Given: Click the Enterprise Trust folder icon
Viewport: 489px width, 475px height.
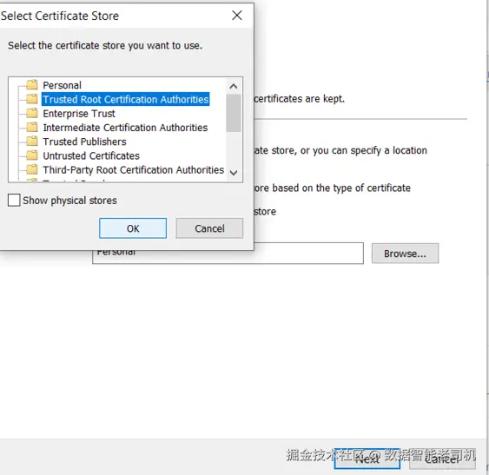Looking at the screenshot, I should click(x=32, y=113).
